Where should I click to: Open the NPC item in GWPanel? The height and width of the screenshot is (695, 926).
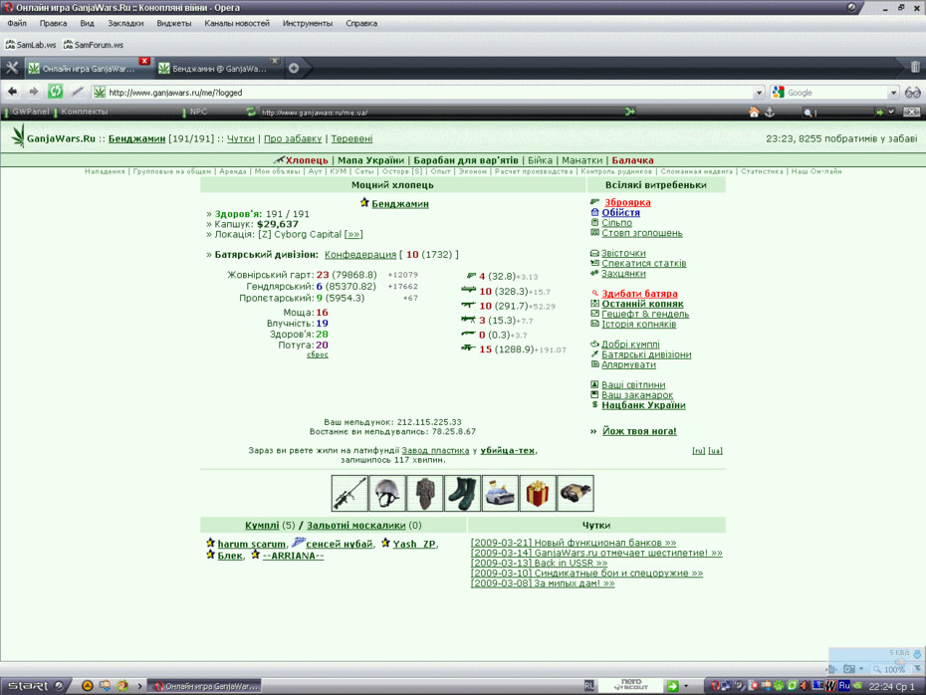click(198, 112)
